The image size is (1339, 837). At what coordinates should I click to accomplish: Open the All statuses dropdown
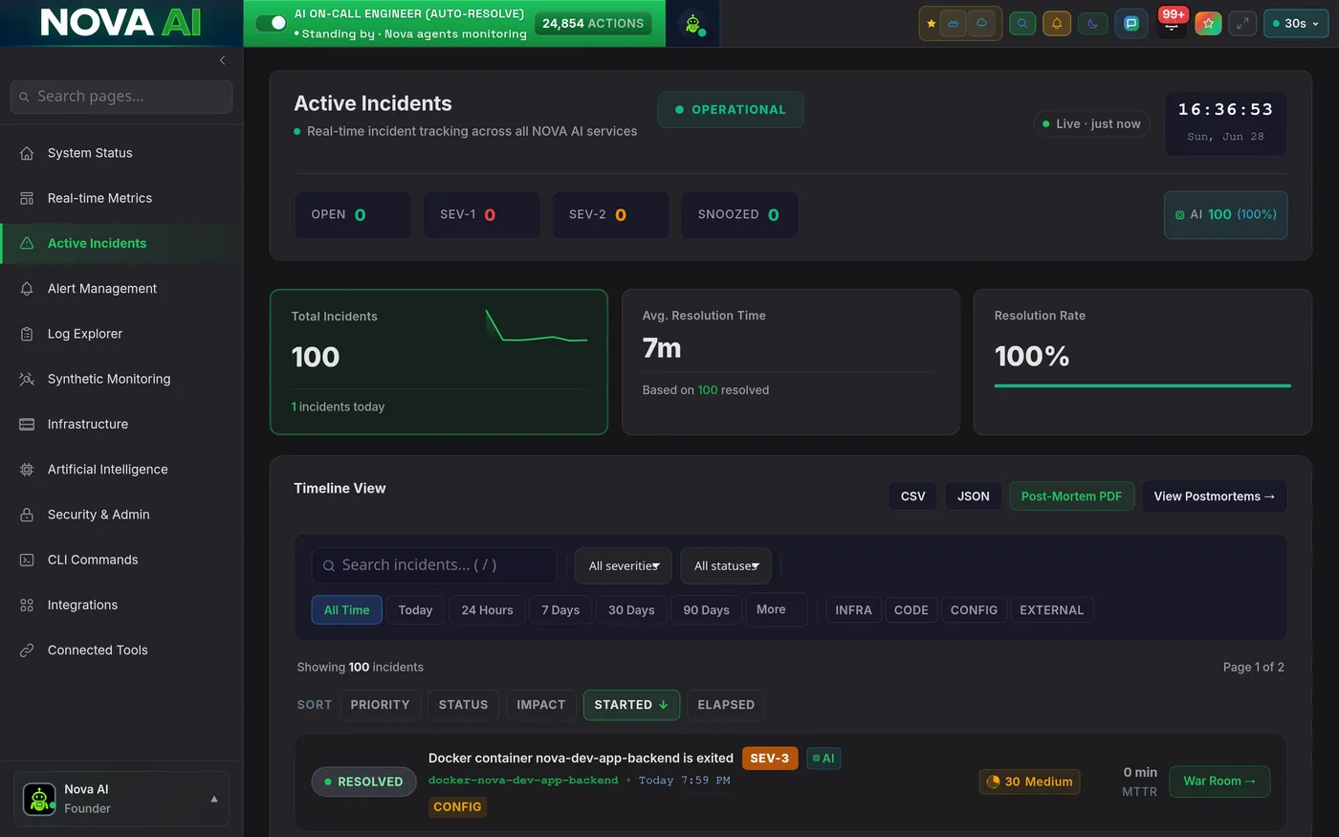726,566
